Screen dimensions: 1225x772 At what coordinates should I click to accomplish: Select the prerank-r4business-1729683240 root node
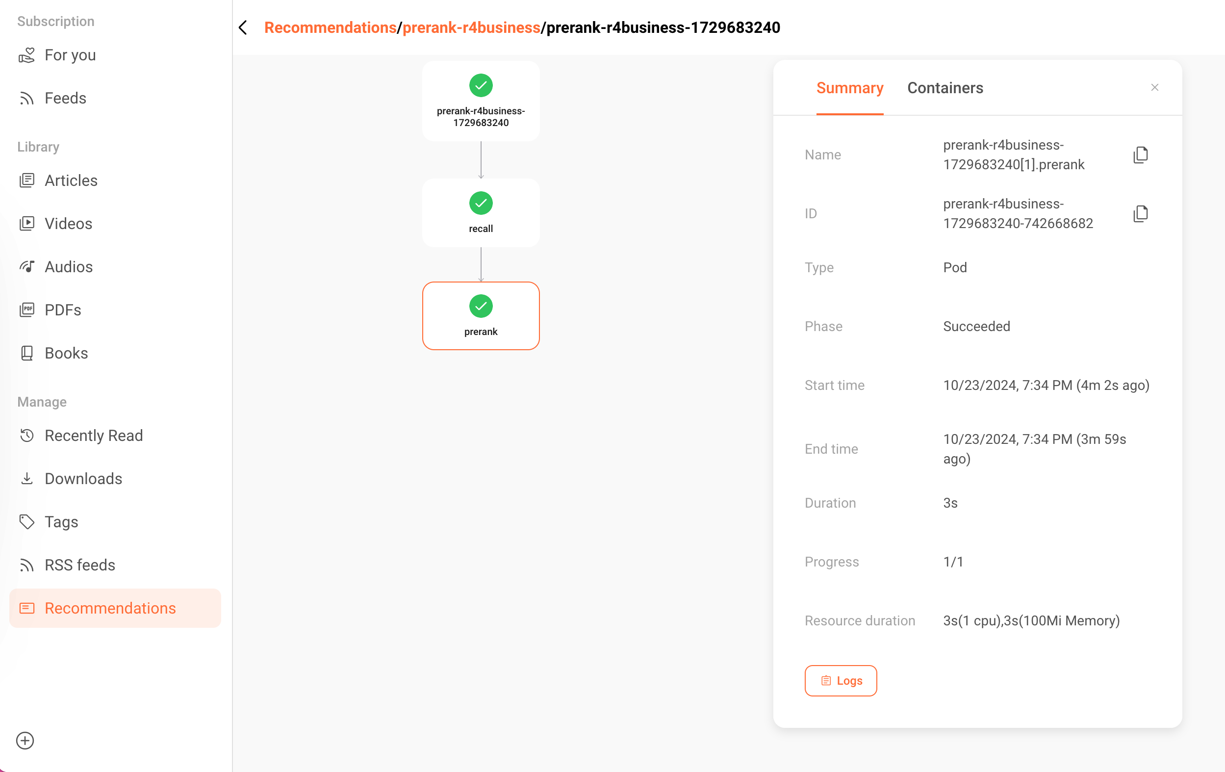click(481, 101)
